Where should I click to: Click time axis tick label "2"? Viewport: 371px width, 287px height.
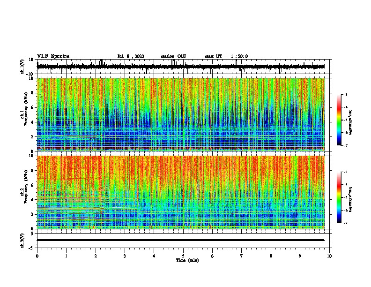96,256
